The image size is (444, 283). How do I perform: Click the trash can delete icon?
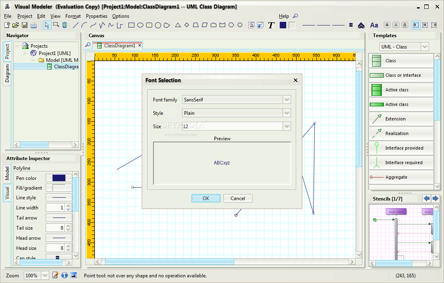tap(65, 25)
